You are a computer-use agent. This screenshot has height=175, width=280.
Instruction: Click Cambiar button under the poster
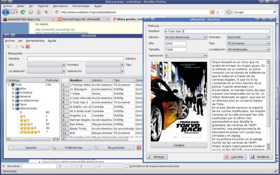point(179,145)
